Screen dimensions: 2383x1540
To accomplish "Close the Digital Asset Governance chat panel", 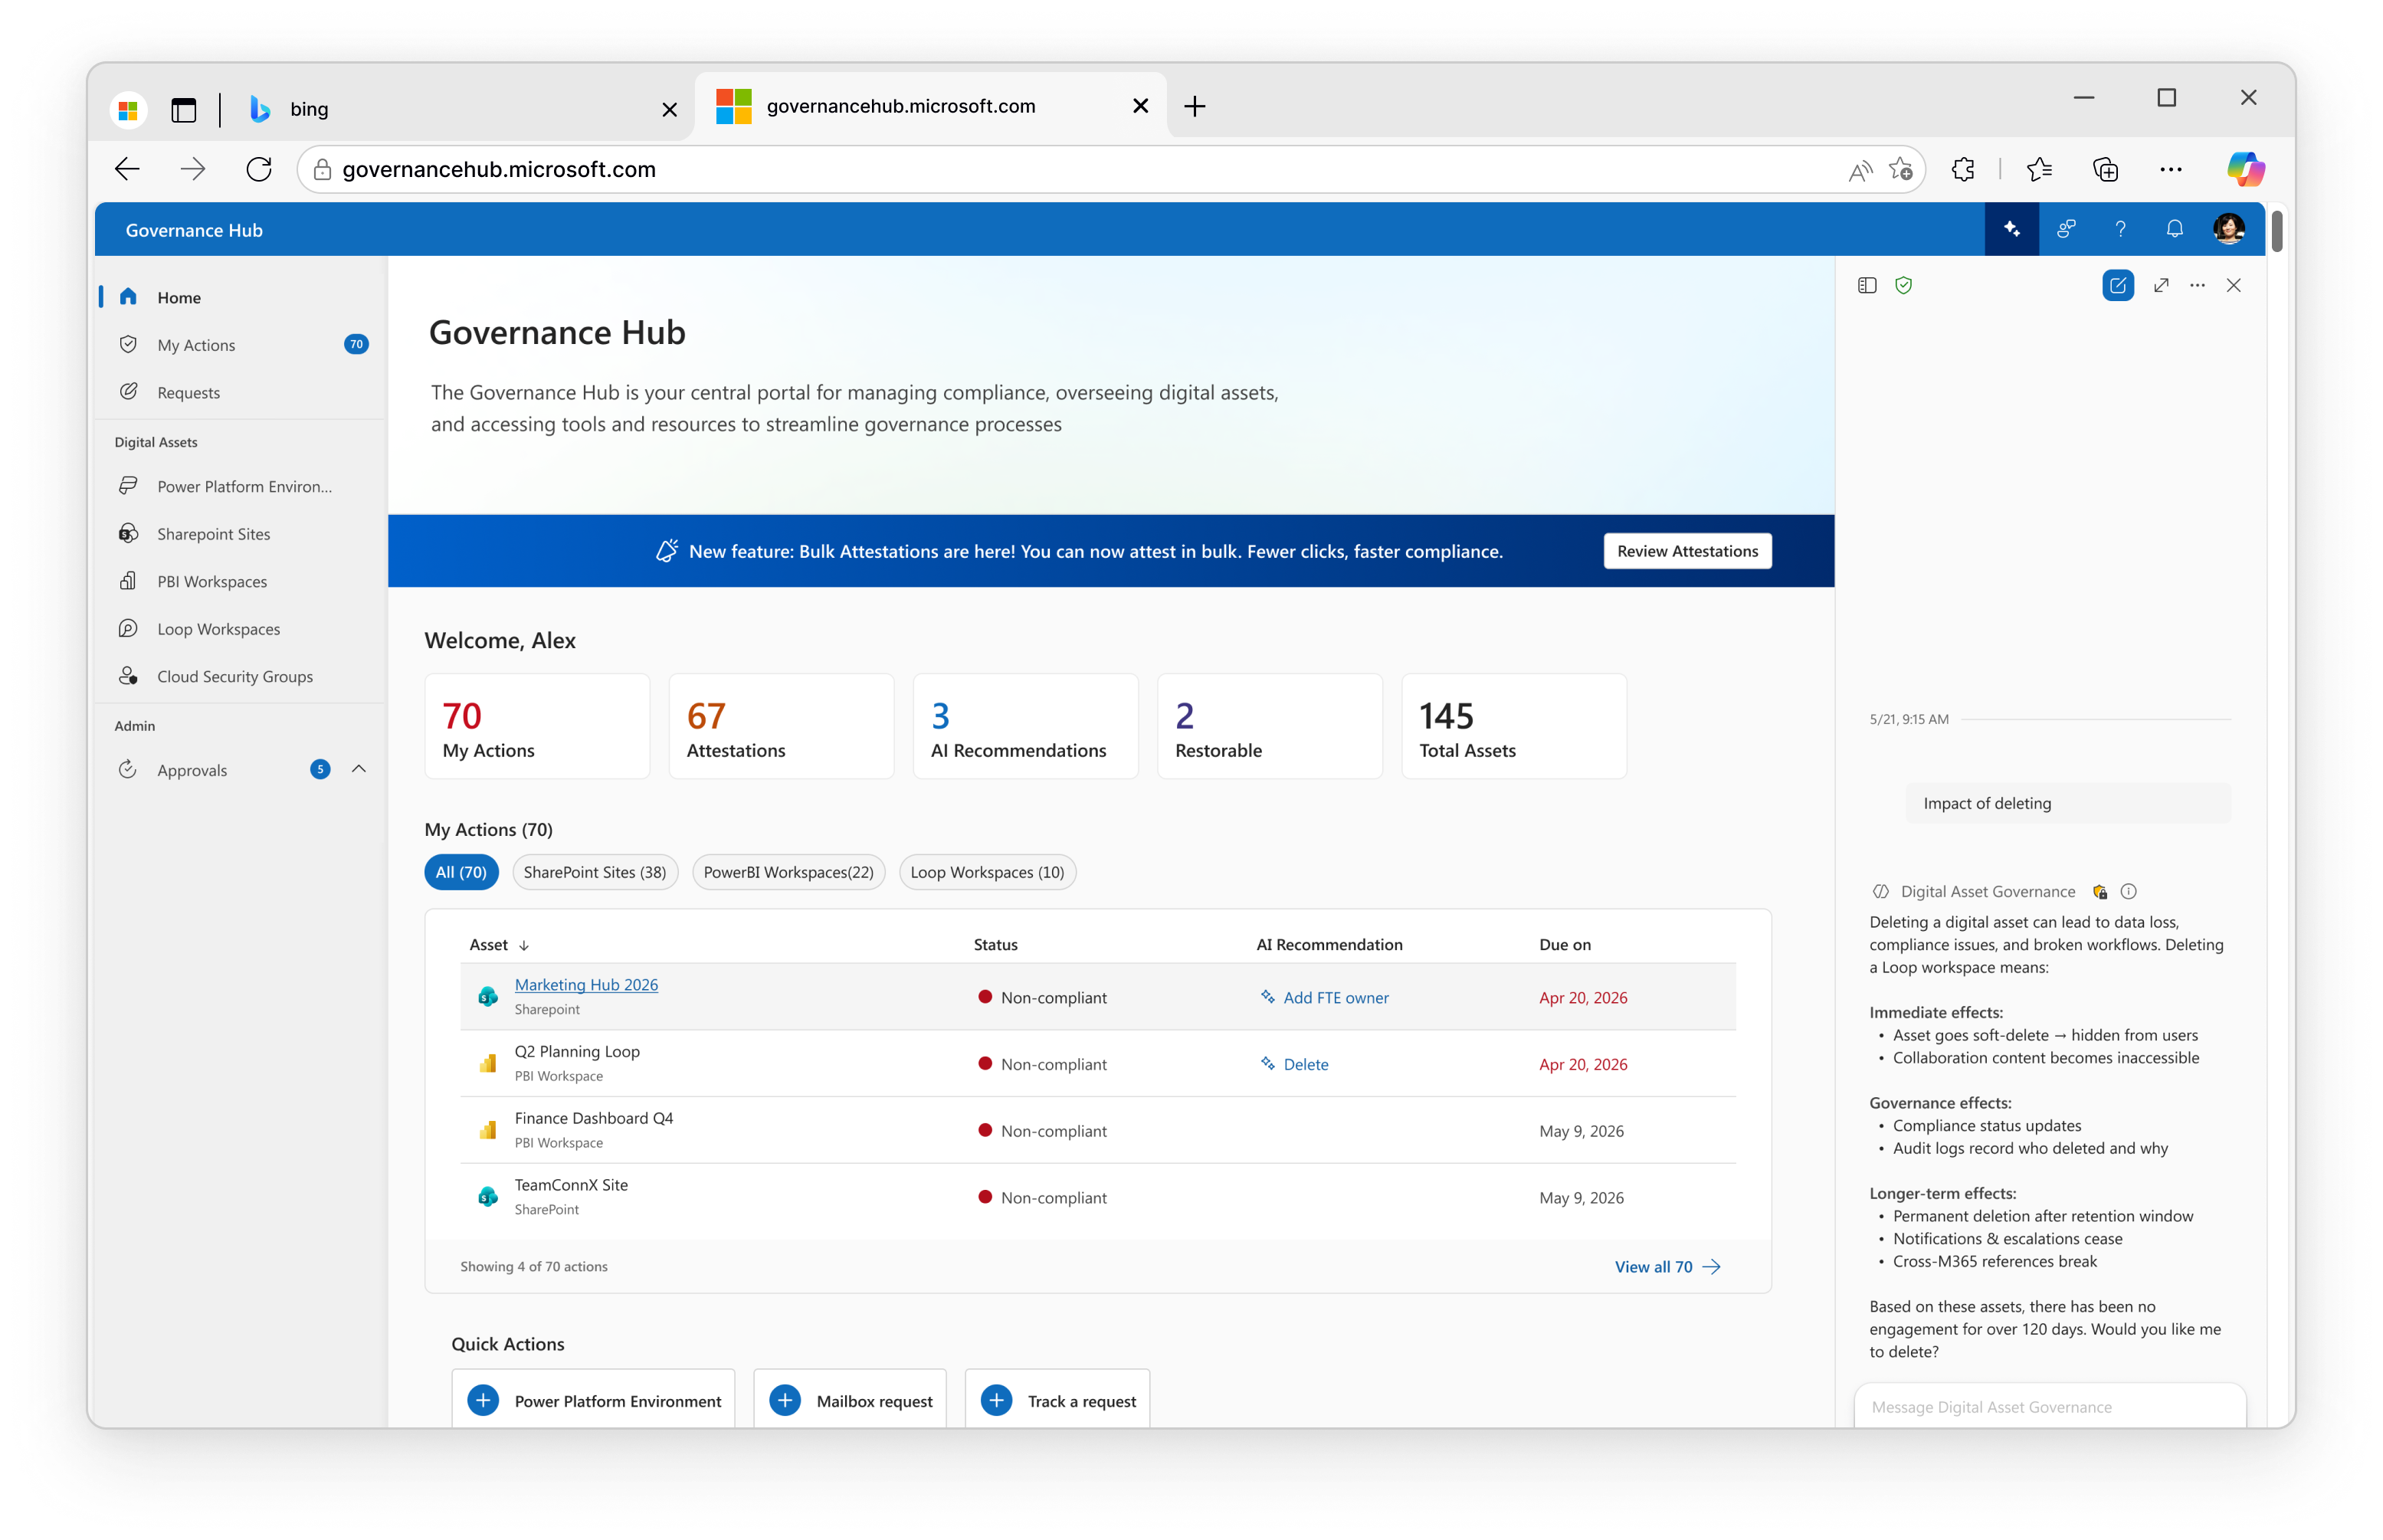I will click(2233, 286).
